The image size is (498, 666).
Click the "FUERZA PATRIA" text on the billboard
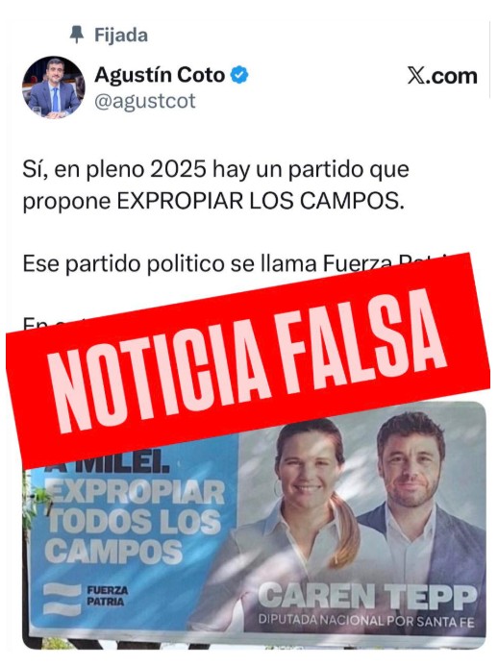106,596
